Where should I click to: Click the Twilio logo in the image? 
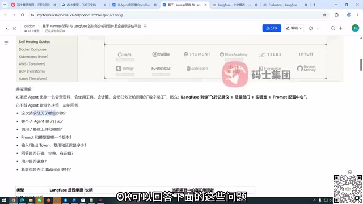point(161,54)
